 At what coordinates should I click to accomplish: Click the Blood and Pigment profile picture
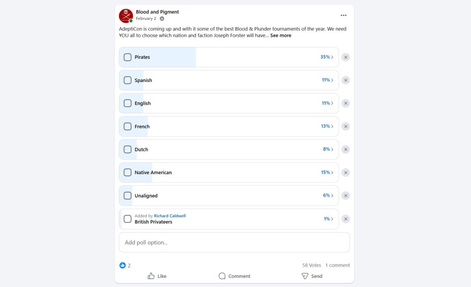point(126,15)
